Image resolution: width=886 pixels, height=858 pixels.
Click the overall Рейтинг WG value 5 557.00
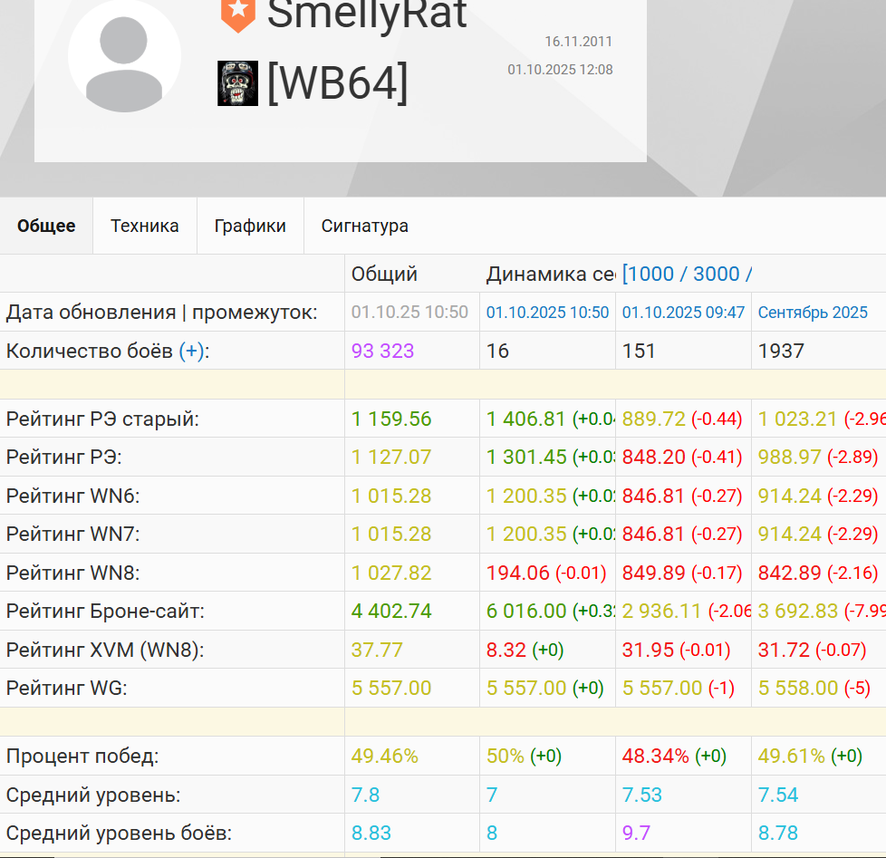pos(391,688)
